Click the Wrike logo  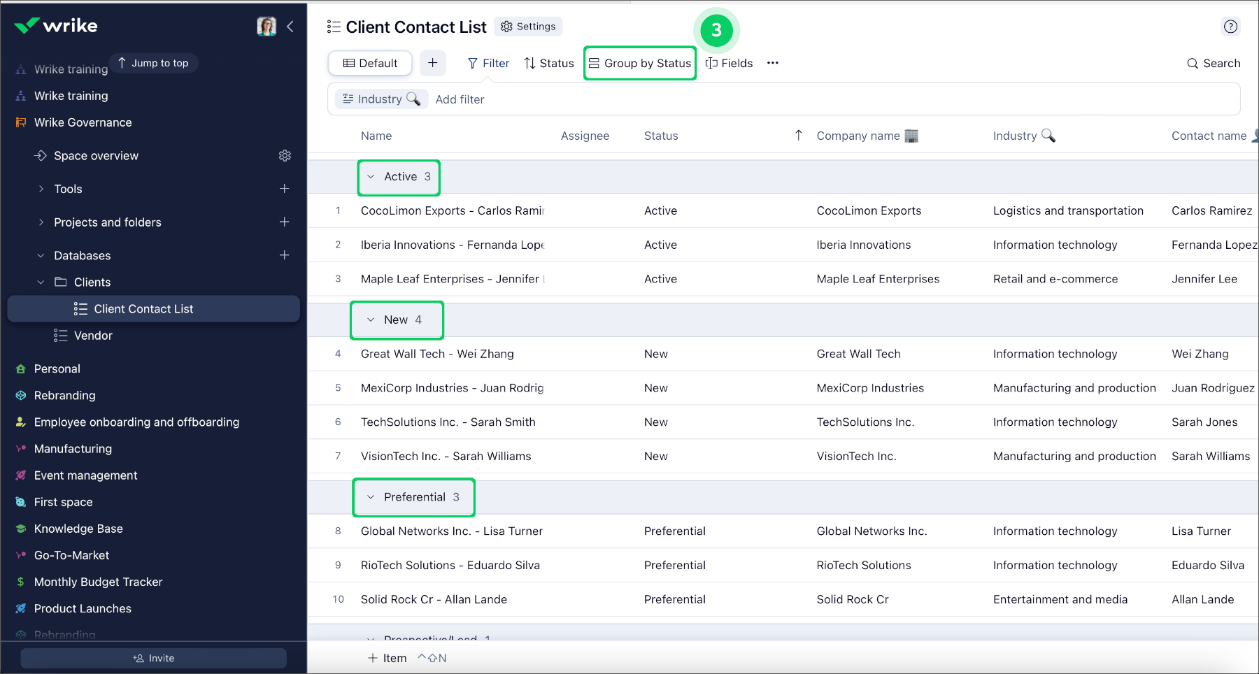pos(56,26)
